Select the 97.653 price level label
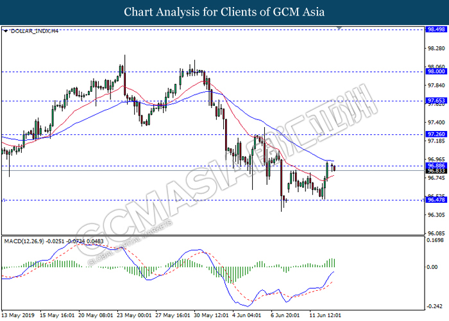This screenshot has width=449, height=321. [x=436, y=101]
